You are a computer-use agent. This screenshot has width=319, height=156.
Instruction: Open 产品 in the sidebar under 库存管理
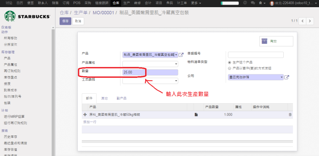[x=7, y=58]
